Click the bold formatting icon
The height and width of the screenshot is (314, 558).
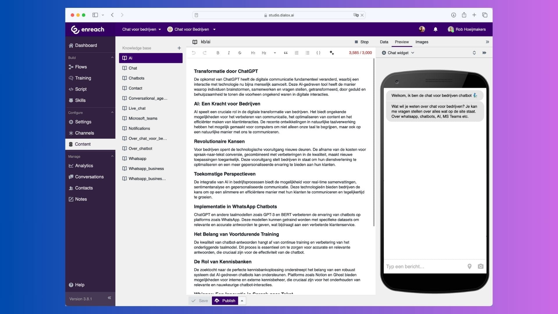click(218, 53)
